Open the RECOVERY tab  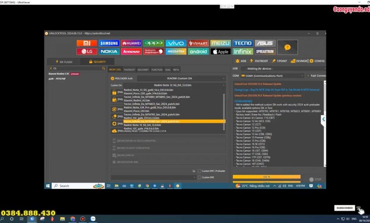pyautogui.click(x=143, y=70)
